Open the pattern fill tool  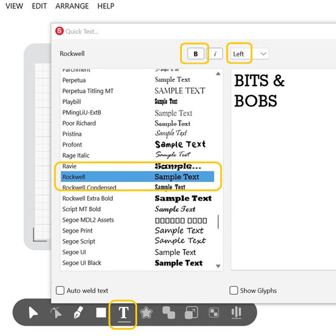click(x=214, y=312)
